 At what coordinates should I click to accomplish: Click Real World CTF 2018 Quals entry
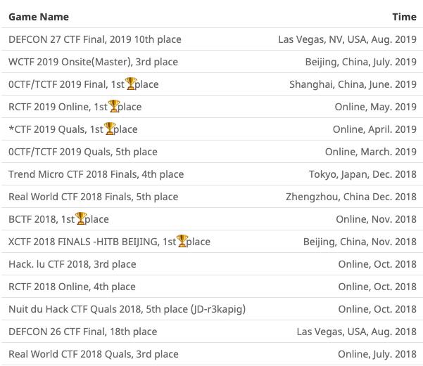pyautogui.click(x=93, y=354)
